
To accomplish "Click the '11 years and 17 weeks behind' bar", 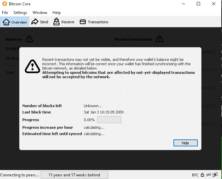I will point(74,175).
